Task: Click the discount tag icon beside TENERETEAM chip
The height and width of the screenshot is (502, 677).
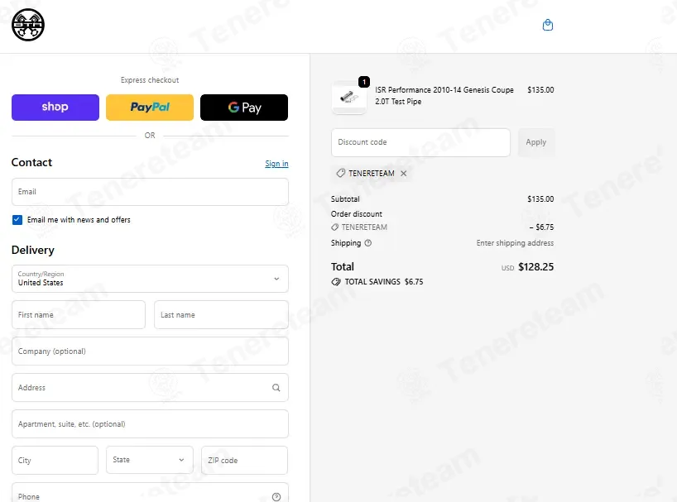Action: click(x=341, y=174)
